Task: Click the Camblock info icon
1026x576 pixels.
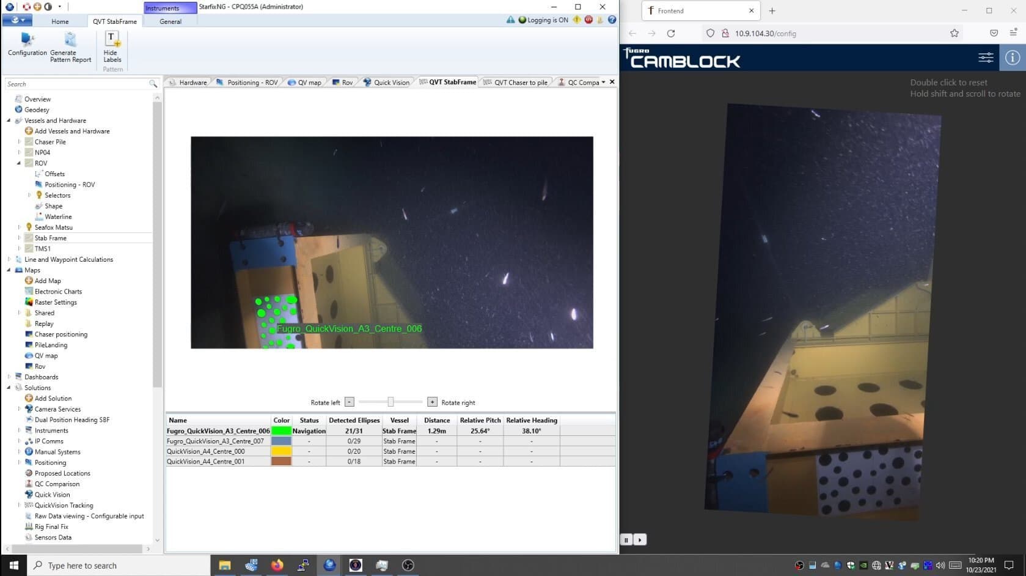Action: pos(1012,57)
